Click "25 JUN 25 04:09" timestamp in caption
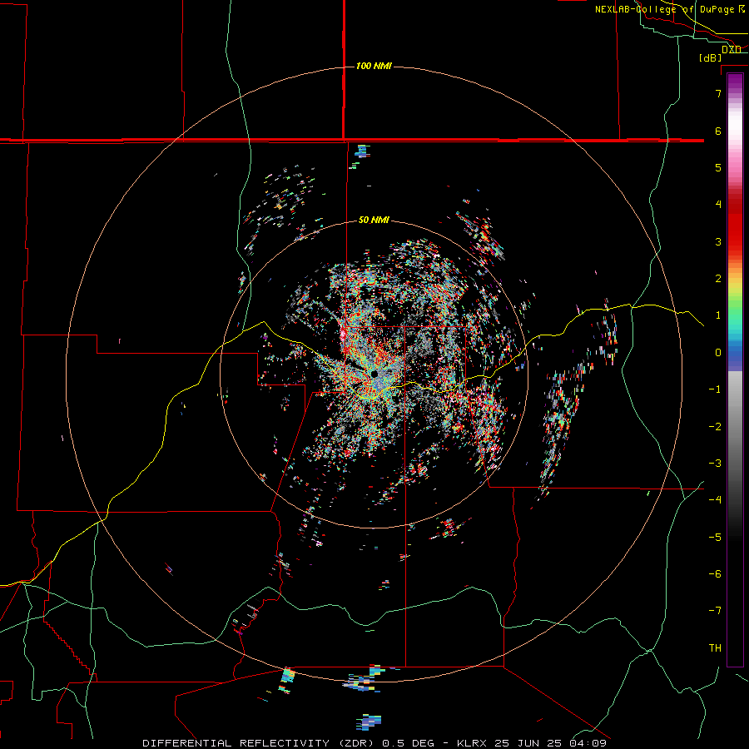The height and width of the screenshot is (749, 749). coord(550,743)
